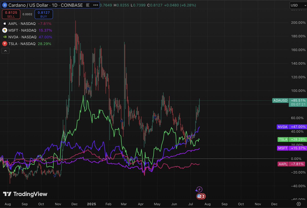
Task: Click the blue BUY 0.8127 button
Action: [x=44, y=14]
